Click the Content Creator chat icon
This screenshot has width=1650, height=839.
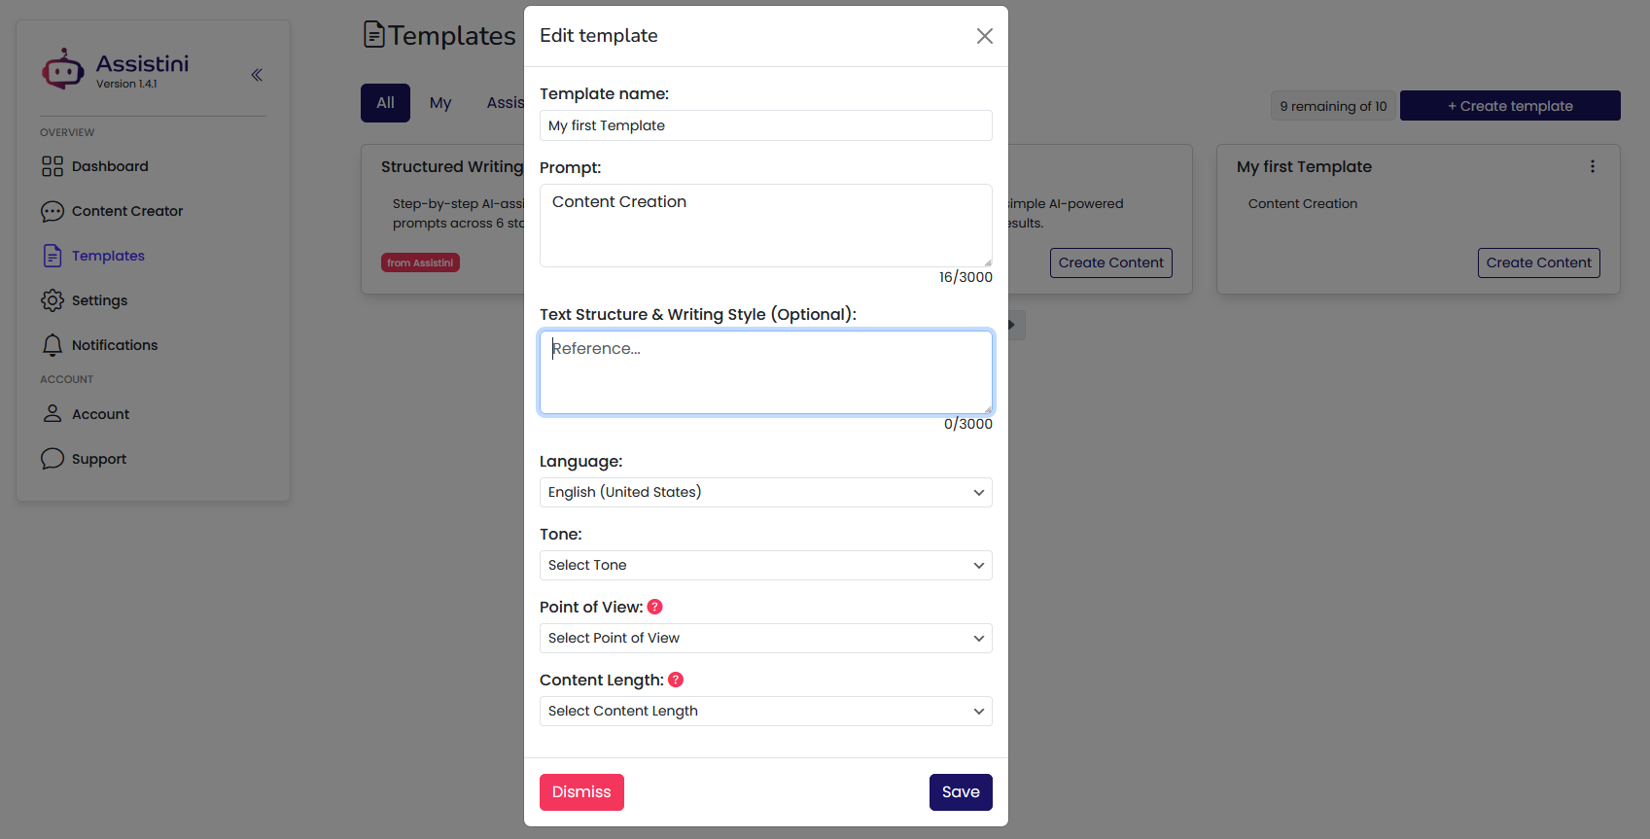tap(53, 211)
